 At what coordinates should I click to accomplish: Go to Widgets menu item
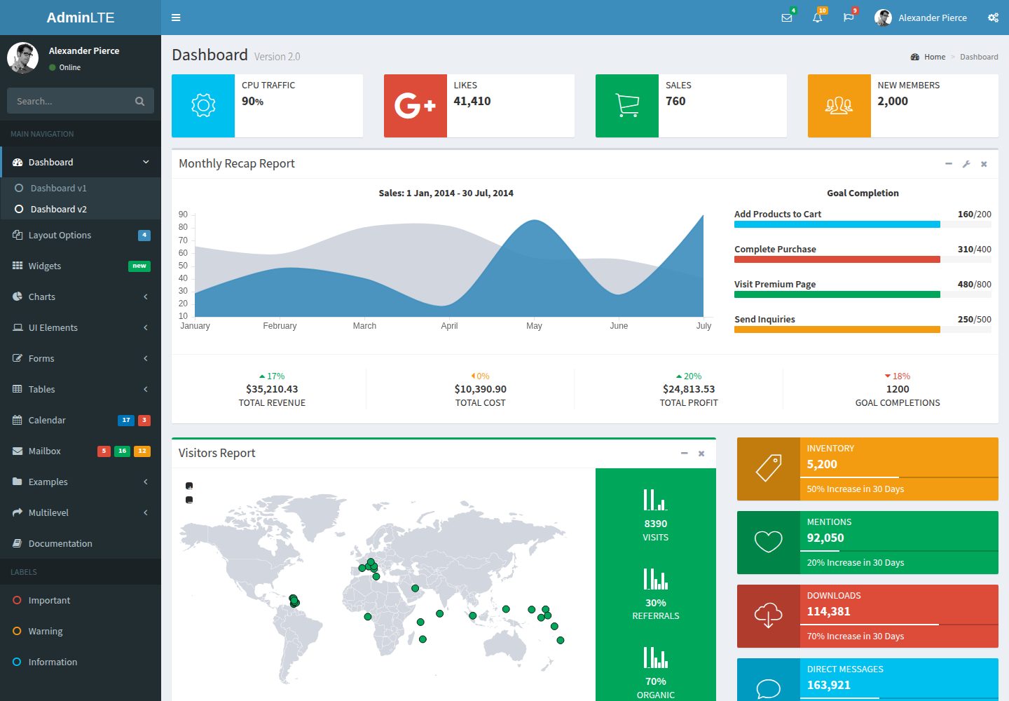[81, 266]
